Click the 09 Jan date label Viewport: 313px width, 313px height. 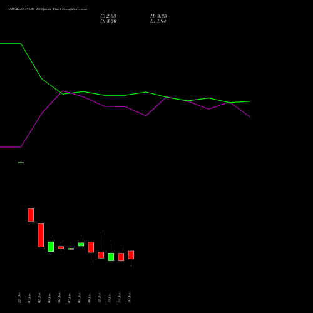coord(90,298)
